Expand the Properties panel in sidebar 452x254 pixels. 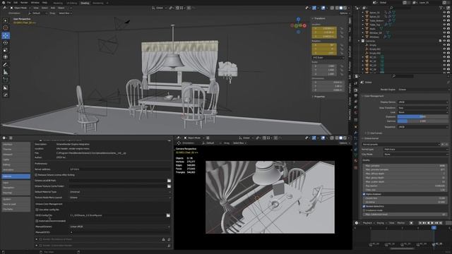pyautogui.click(x=319, y=97)
